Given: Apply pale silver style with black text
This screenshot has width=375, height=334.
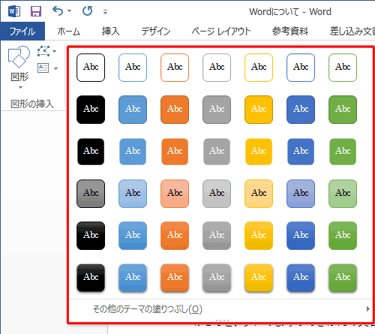Looking at the screenshot, I should click(x=217, y=194).
